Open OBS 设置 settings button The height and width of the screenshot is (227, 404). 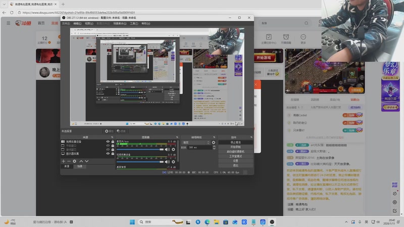(235, 161)
